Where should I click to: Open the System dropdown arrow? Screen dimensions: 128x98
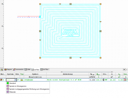click(x=15, y=80)
